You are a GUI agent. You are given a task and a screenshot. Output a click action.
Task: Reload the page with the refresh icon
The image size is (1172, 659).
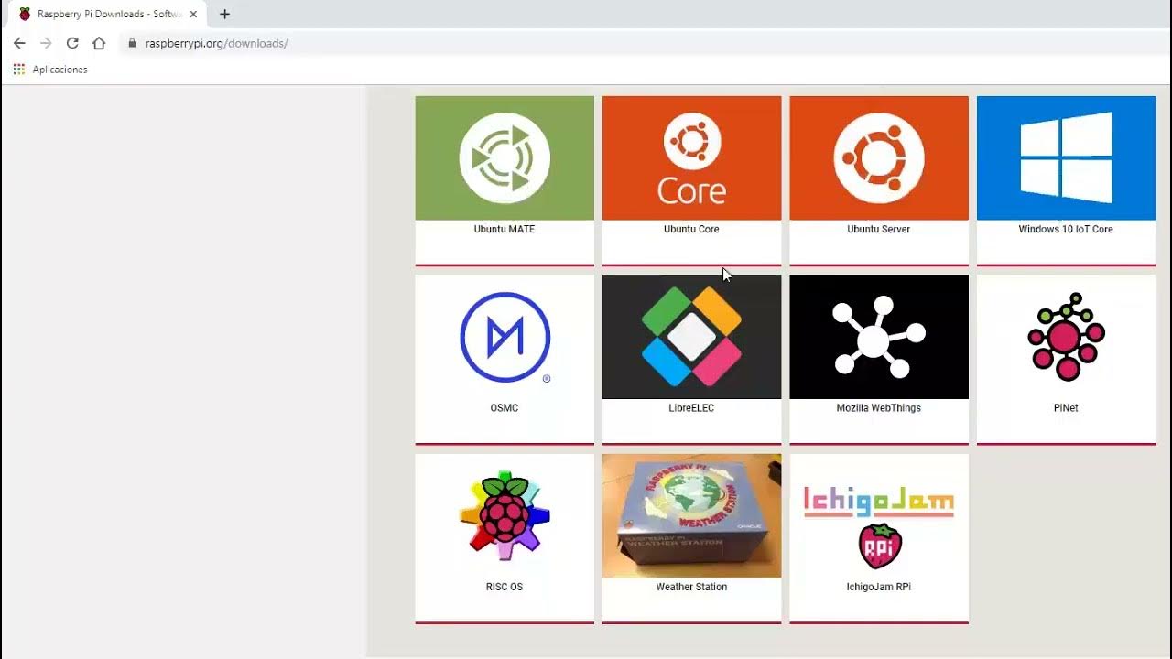[x=72, y=43]
